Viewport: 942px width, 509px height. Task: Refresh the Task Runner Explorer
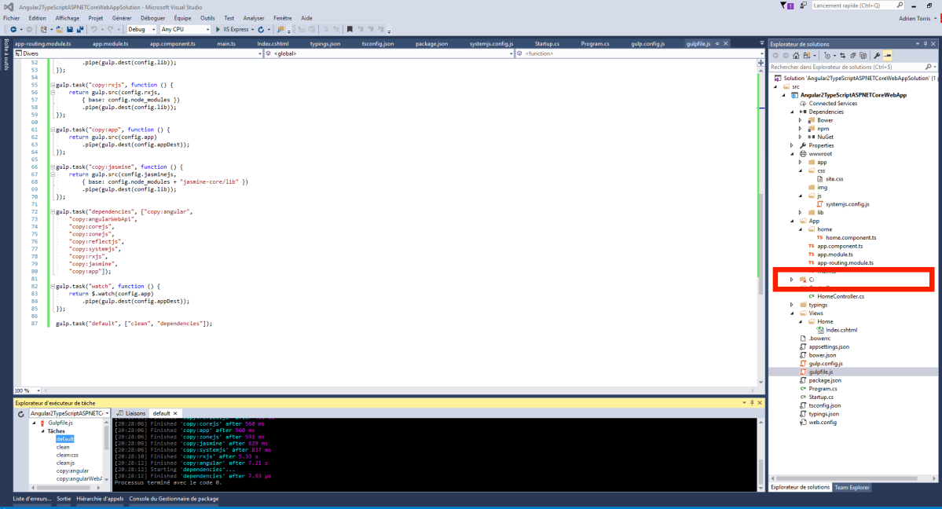pos(20,414)
